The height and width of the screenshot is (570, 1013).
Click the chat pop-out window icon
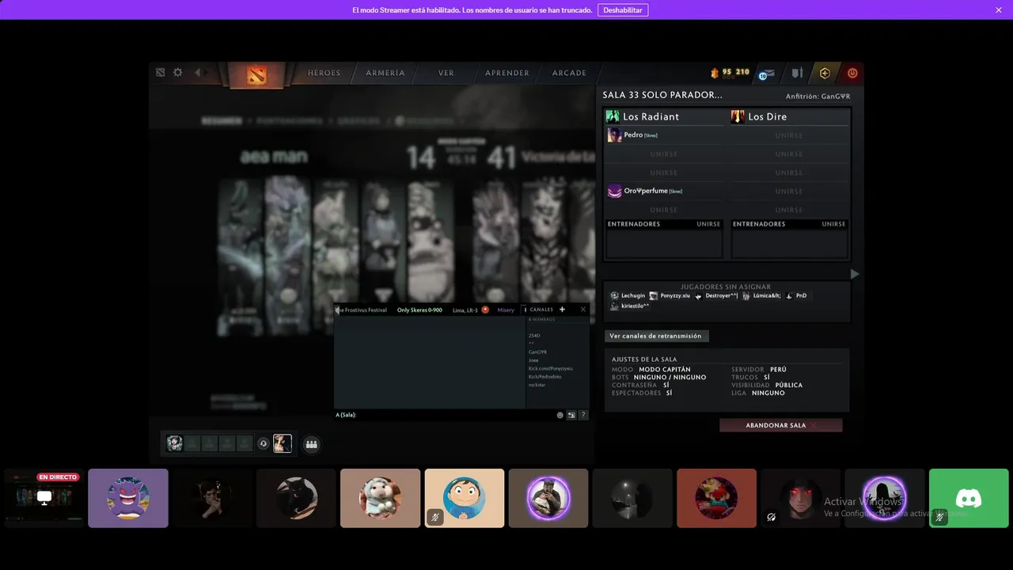(x=571, y=415)
